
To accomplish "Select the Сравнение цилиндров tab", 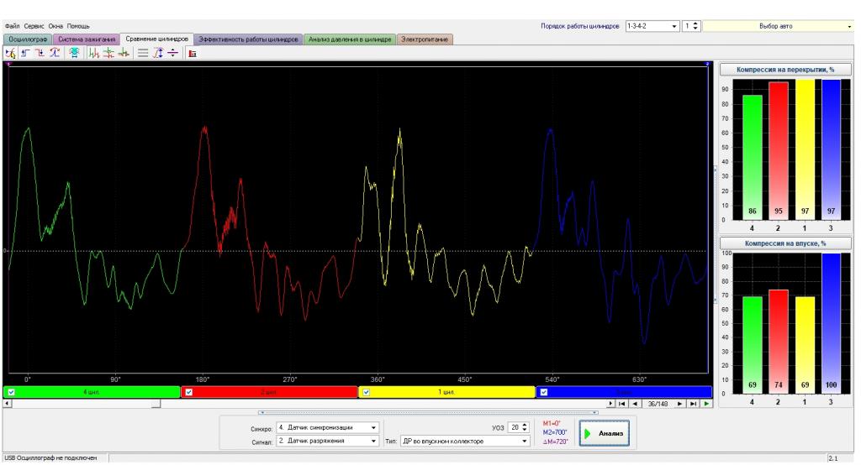I will [156, 39].
